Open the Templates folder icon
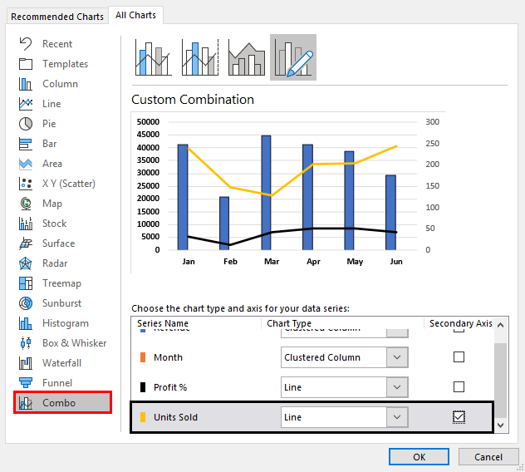The image size is (525, 472). point(26,64)
